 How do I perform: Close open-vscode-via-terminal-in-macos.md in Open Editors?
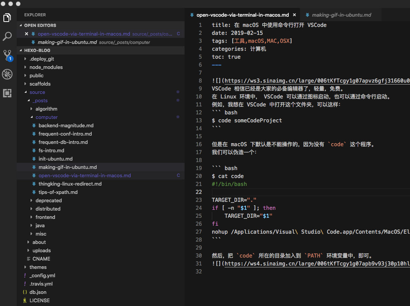(x=27, y=34)
